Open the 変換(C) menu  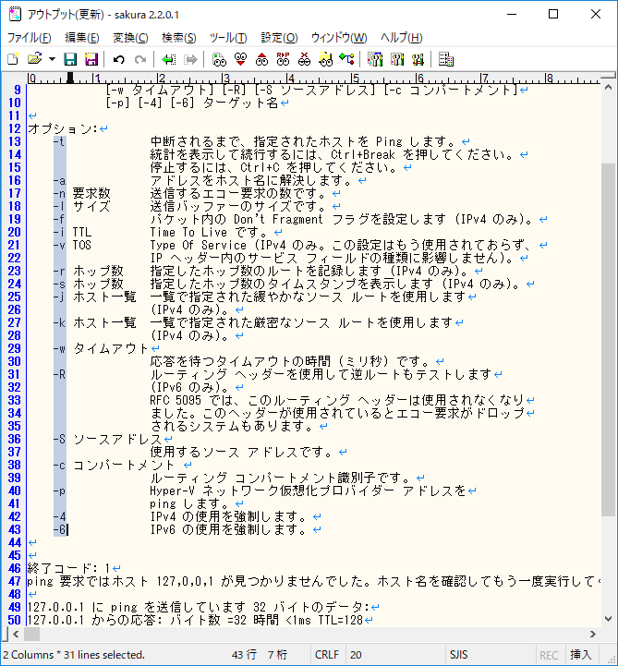(130, 38)
